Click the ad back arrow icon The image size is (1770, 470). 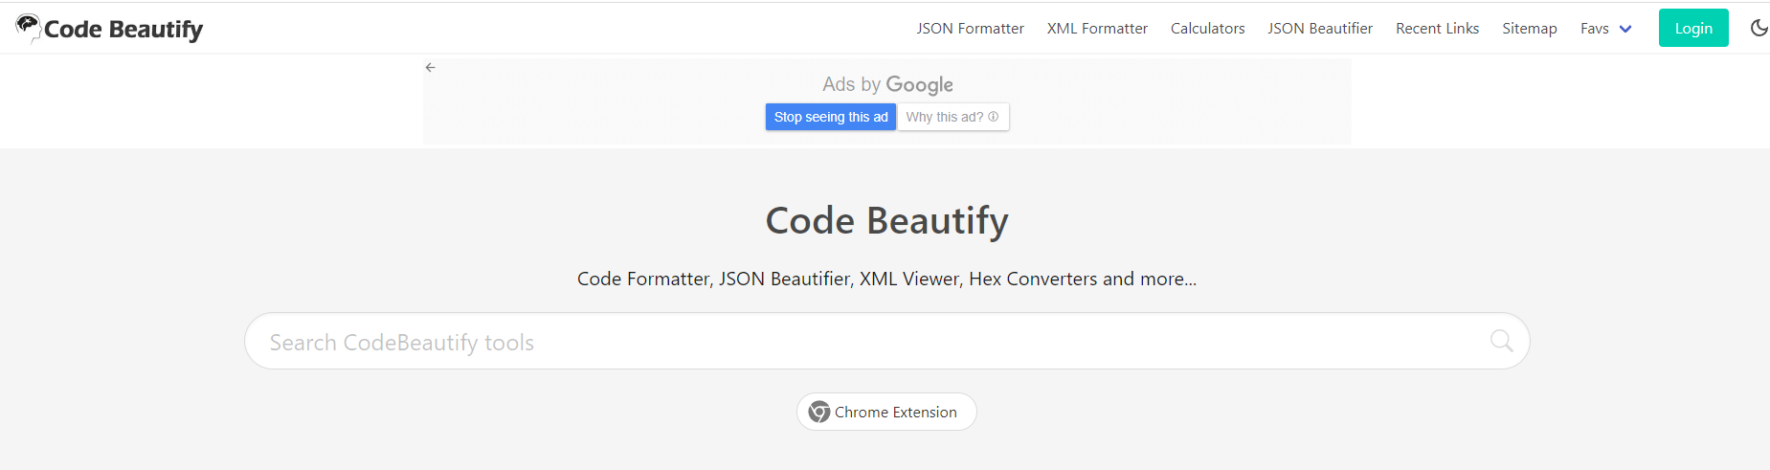click(x=431, y=67)
